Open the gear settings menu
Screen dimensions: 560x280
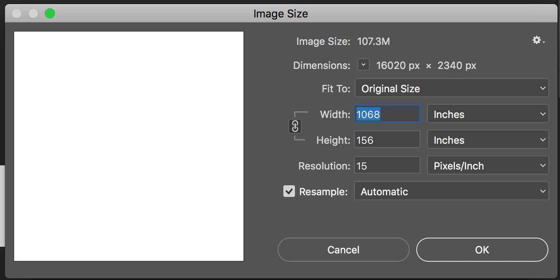(x=538, y=41)
